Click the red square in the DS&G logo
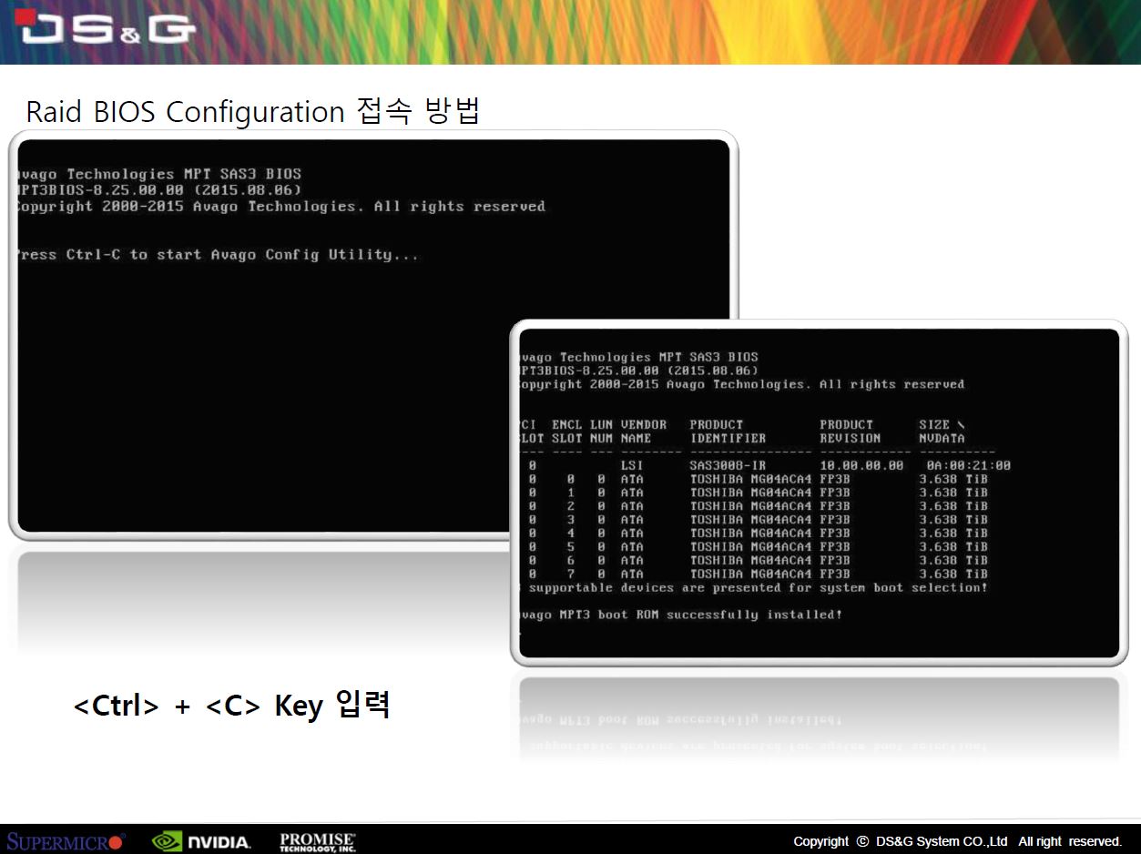This screenshot has width=1141, height=854. coord(25,17)
